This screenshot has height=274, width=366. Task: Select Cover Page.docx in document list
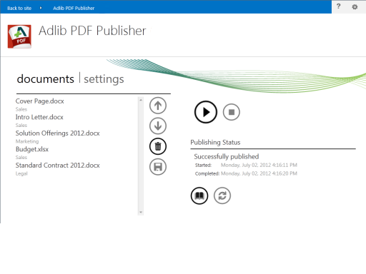[40, 101]
